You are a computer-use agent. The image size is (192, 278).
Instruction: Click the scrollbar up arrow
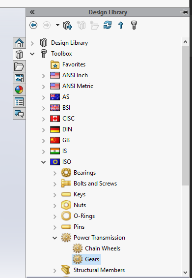click(185, 42)
